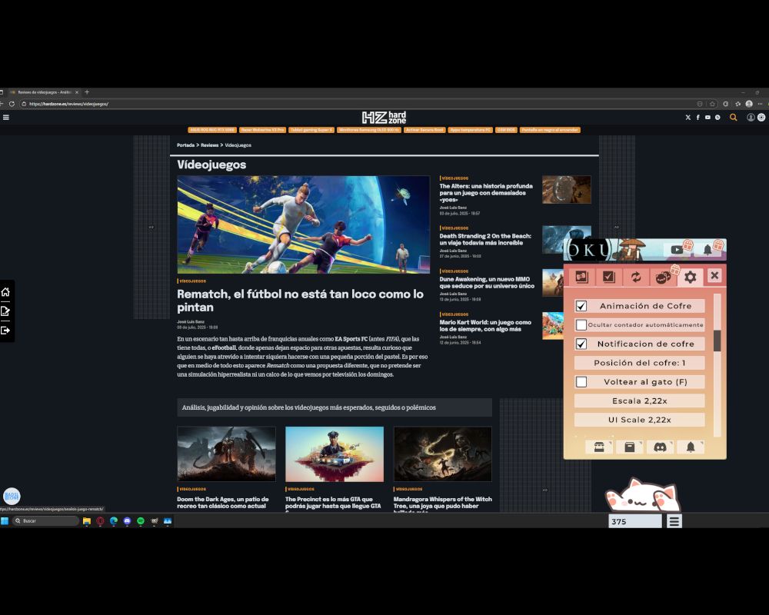The height and width of the screenshot is (615, 769).
Task: Click Reviews in the breadcrumb trail
Action: (209, 145)
